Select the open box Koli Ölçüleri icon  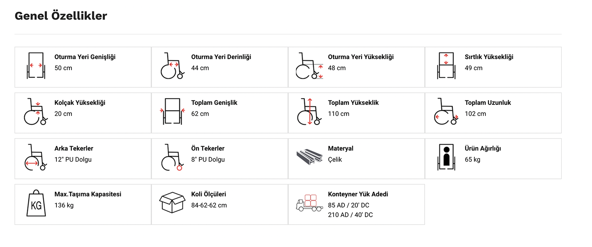(172, 202)
